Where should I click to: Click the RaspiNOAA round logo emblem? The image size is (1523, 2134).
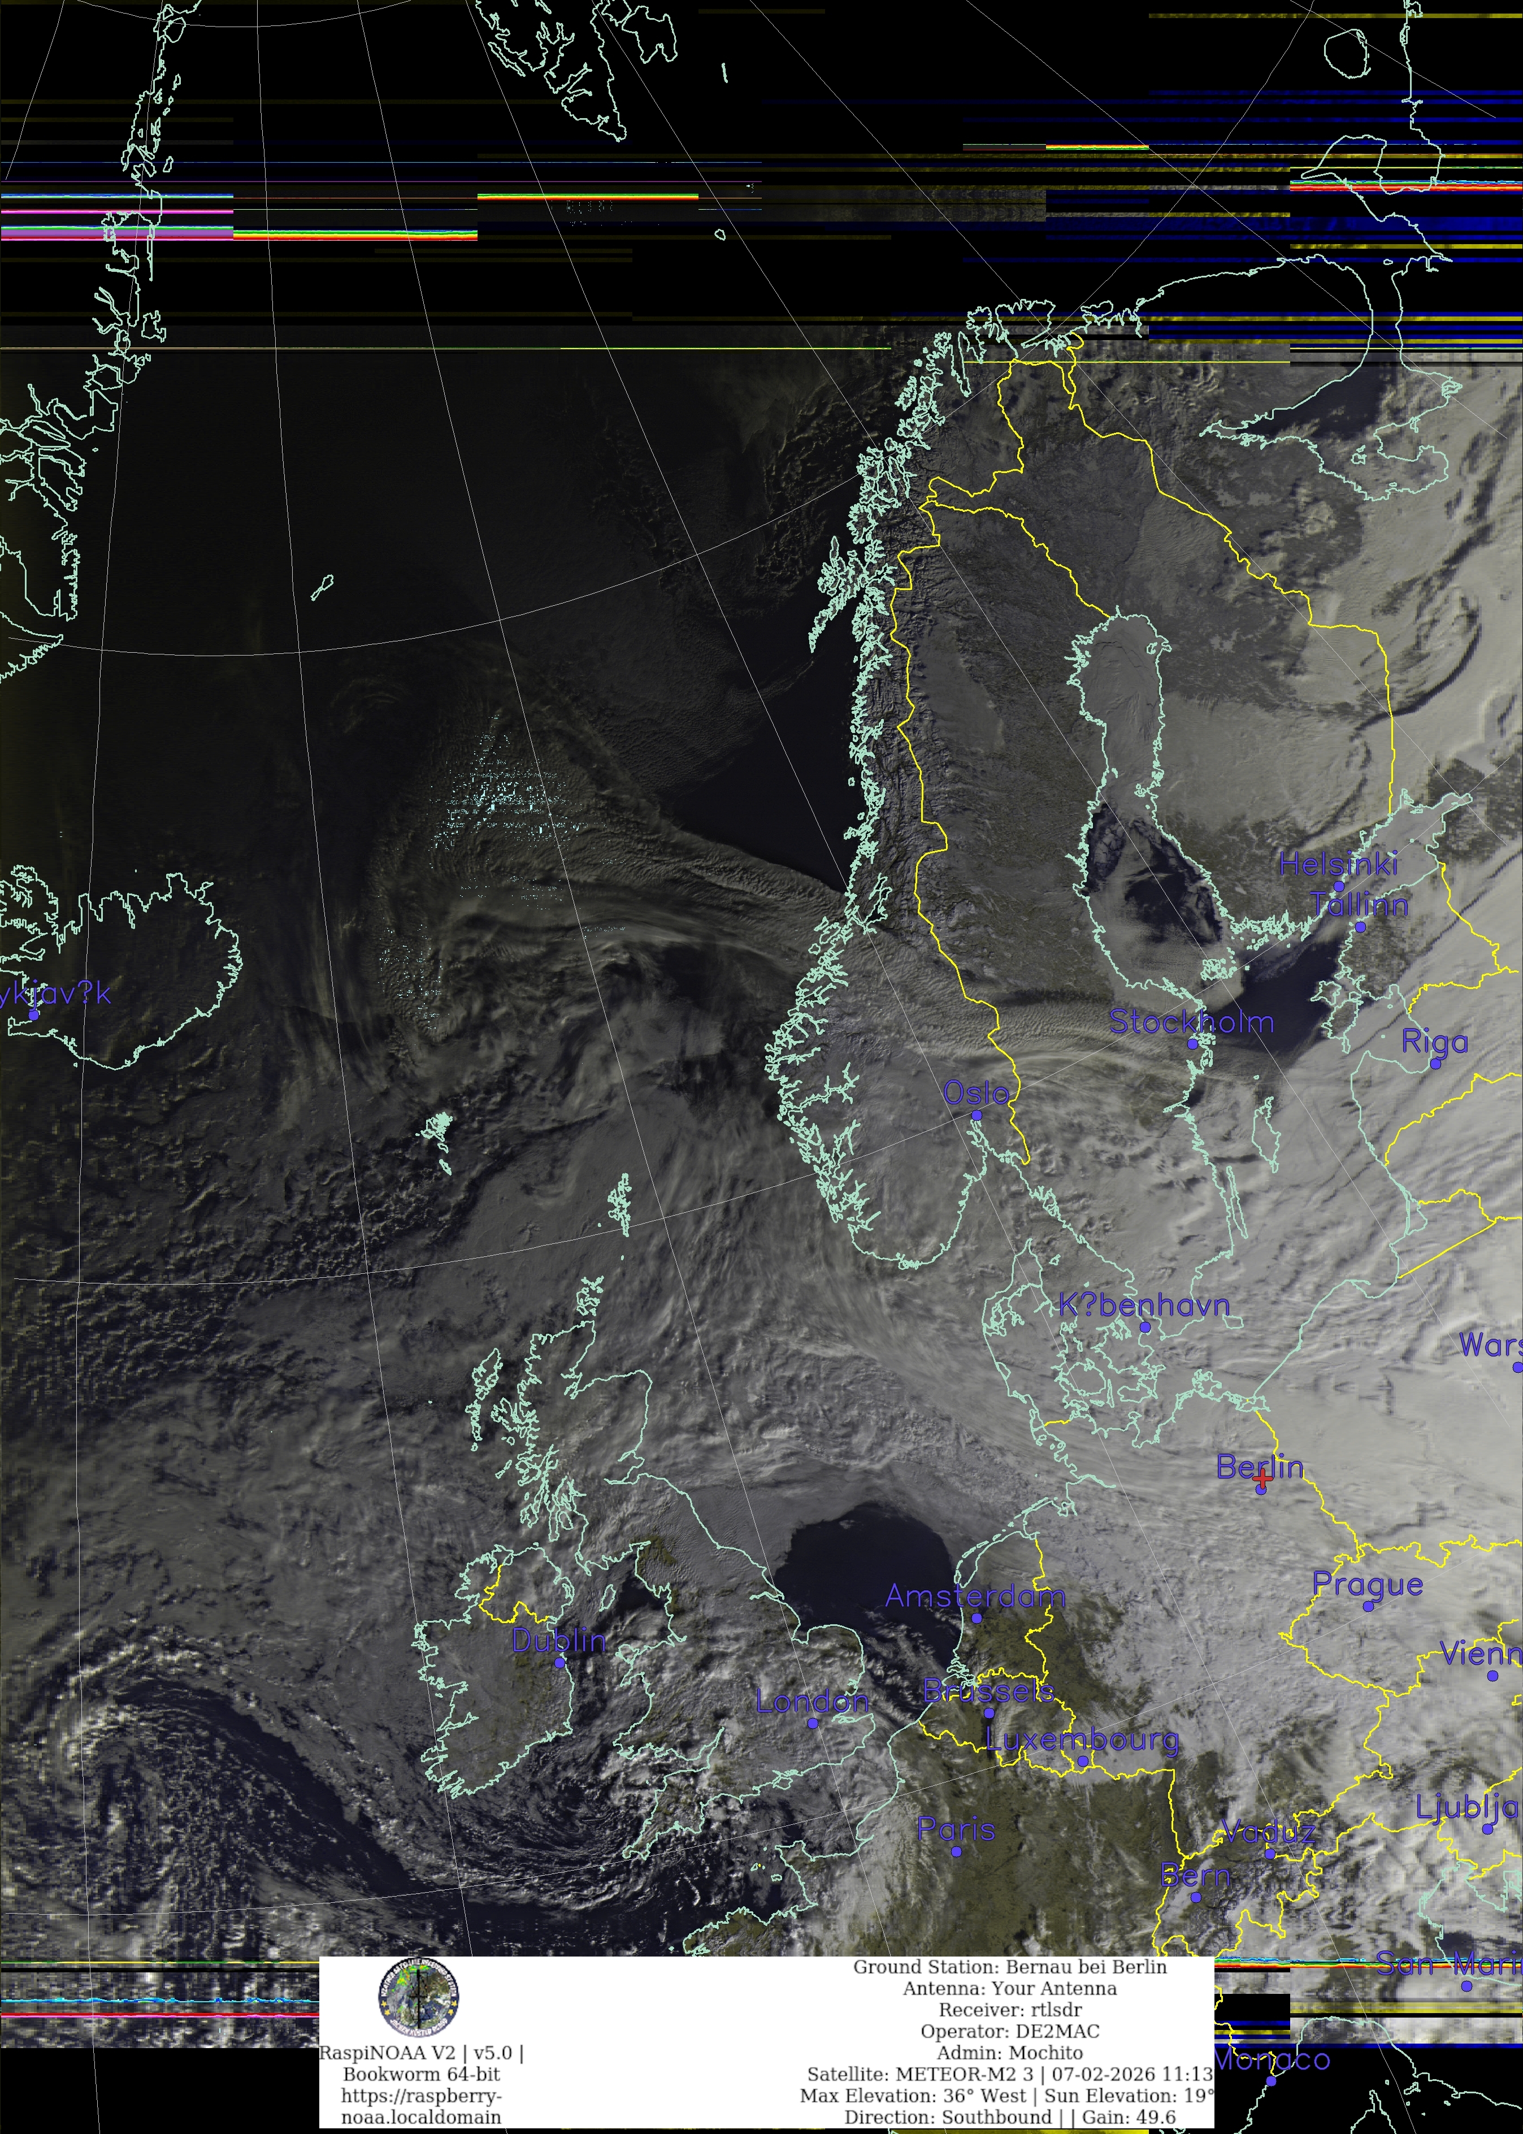tap(418, 1997)
